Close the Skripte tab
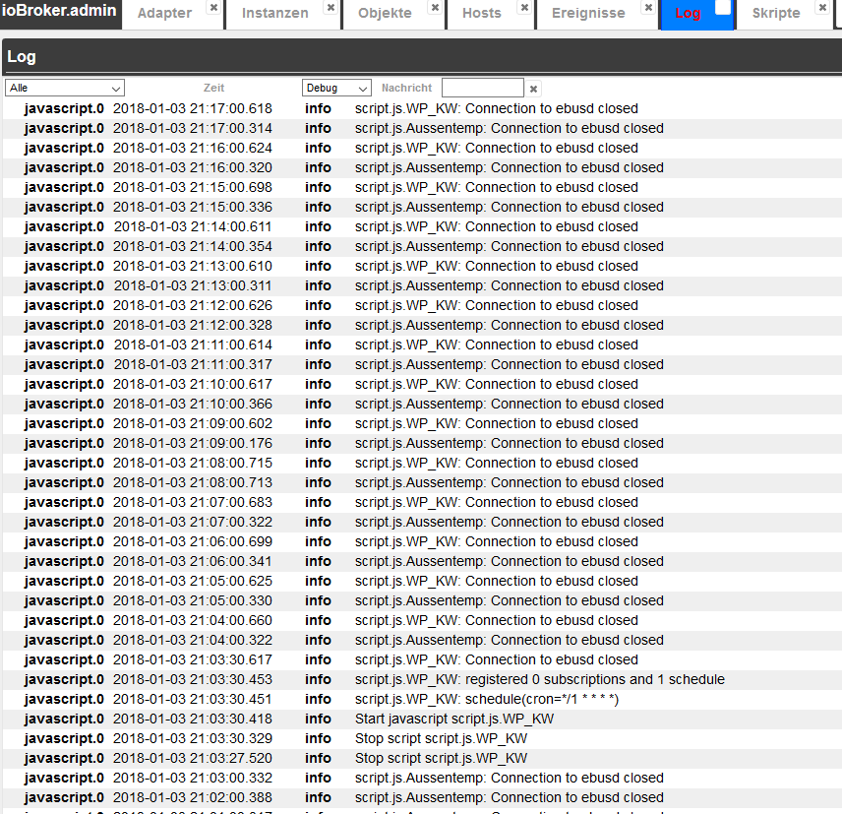The width and height of the screenshot is (842, 814). [x=822, y=8]
